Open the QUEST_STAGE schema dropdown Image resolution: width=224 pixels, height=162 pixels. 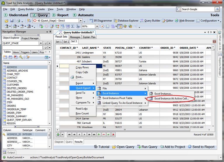click(x=41, y=43)
